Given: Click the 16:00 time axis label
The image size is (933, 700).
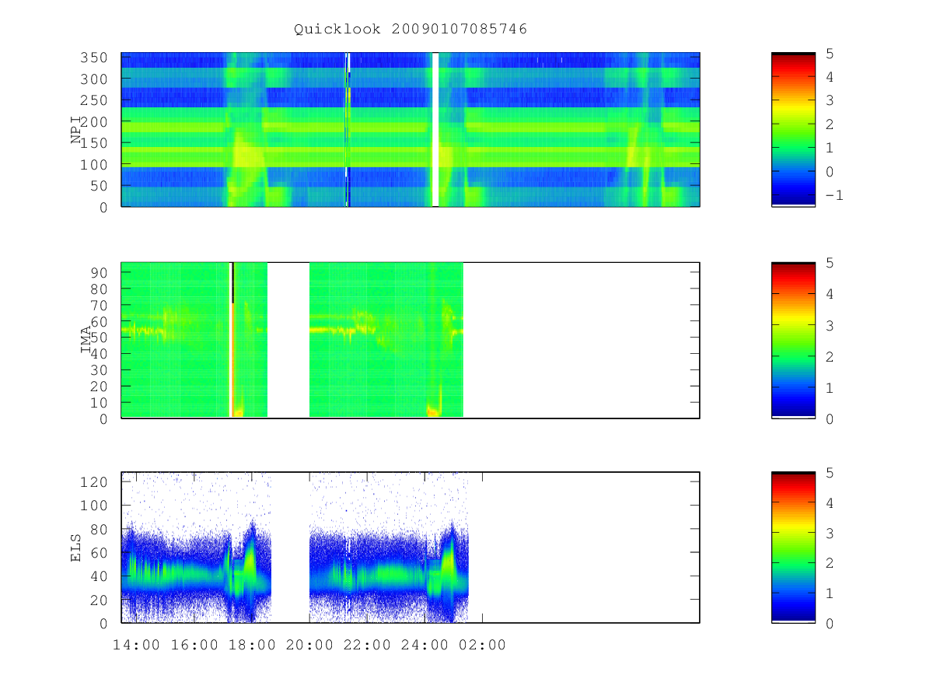Looking at the screenshot, I should pos(194,646).
